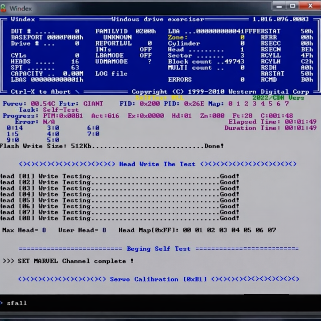The width and height of the screenshot is (321, 321).
Task: Click the LOG file label
Action: (111, 74)
